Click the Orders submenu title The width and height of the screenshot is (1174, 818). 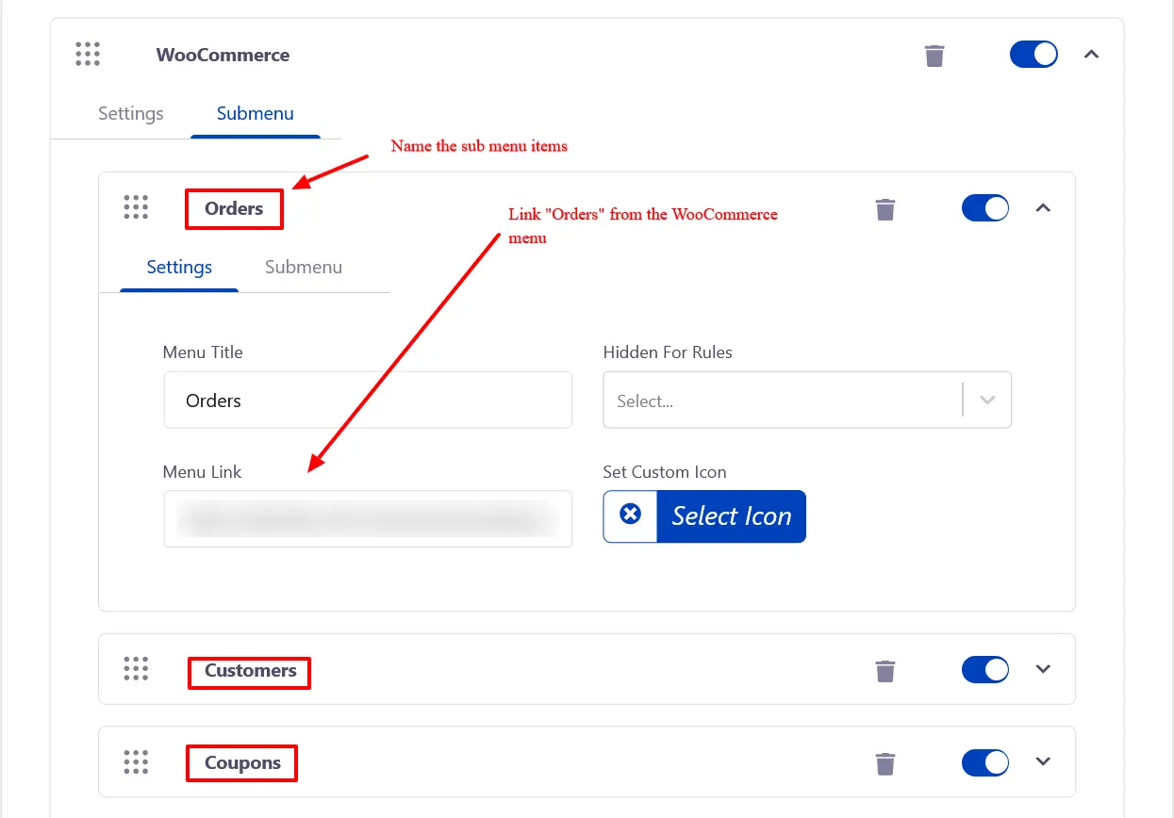tap(234, 208)
